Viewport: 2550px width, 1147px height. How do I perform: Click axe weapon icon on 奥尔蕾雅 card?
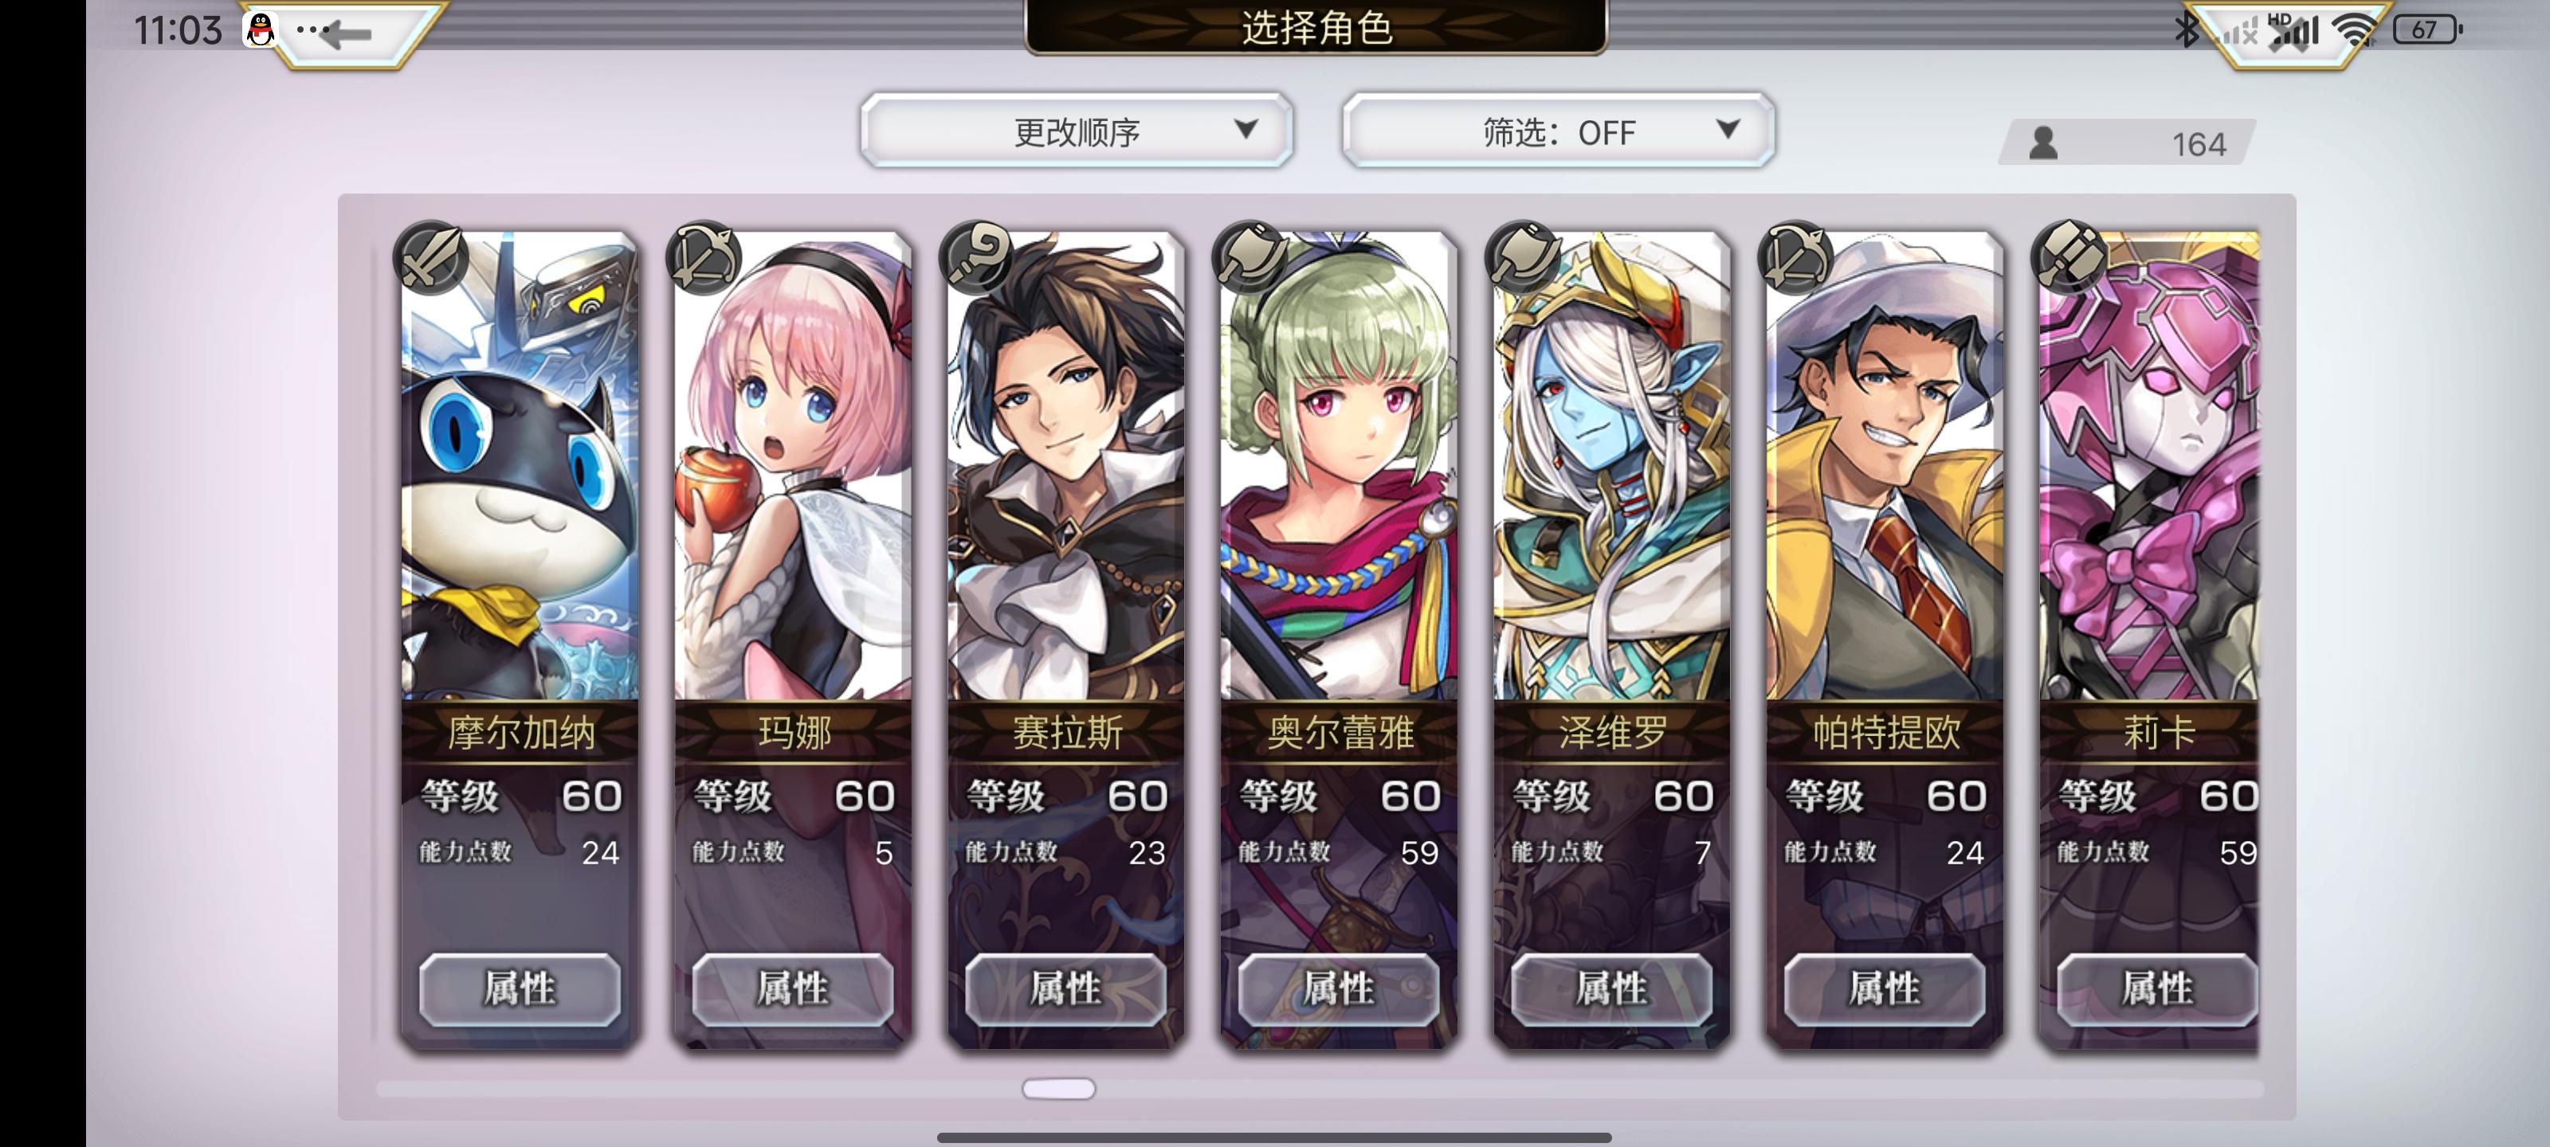pos(1250,257)
